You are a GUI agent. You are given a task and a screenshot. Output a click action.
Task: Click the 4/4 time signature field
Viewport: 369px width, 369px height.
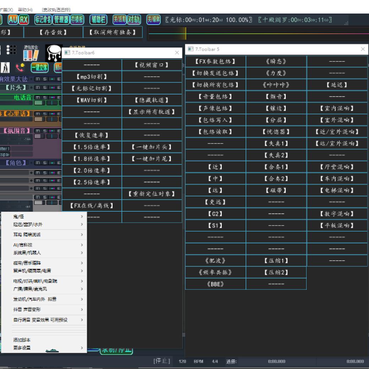215,361
